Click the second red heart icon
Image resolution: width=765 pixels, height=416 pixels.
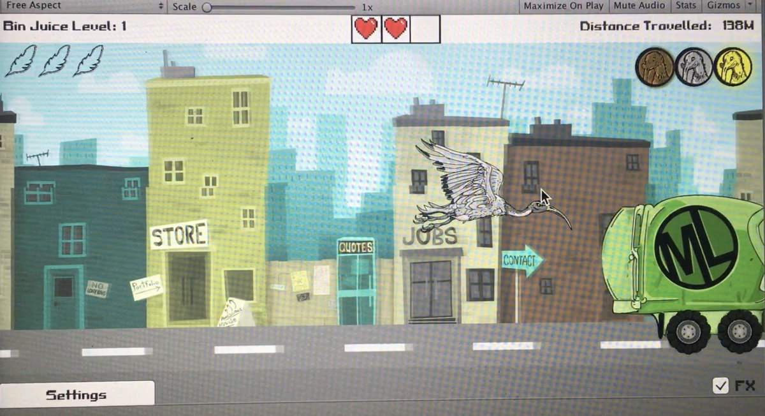(395, 29)
